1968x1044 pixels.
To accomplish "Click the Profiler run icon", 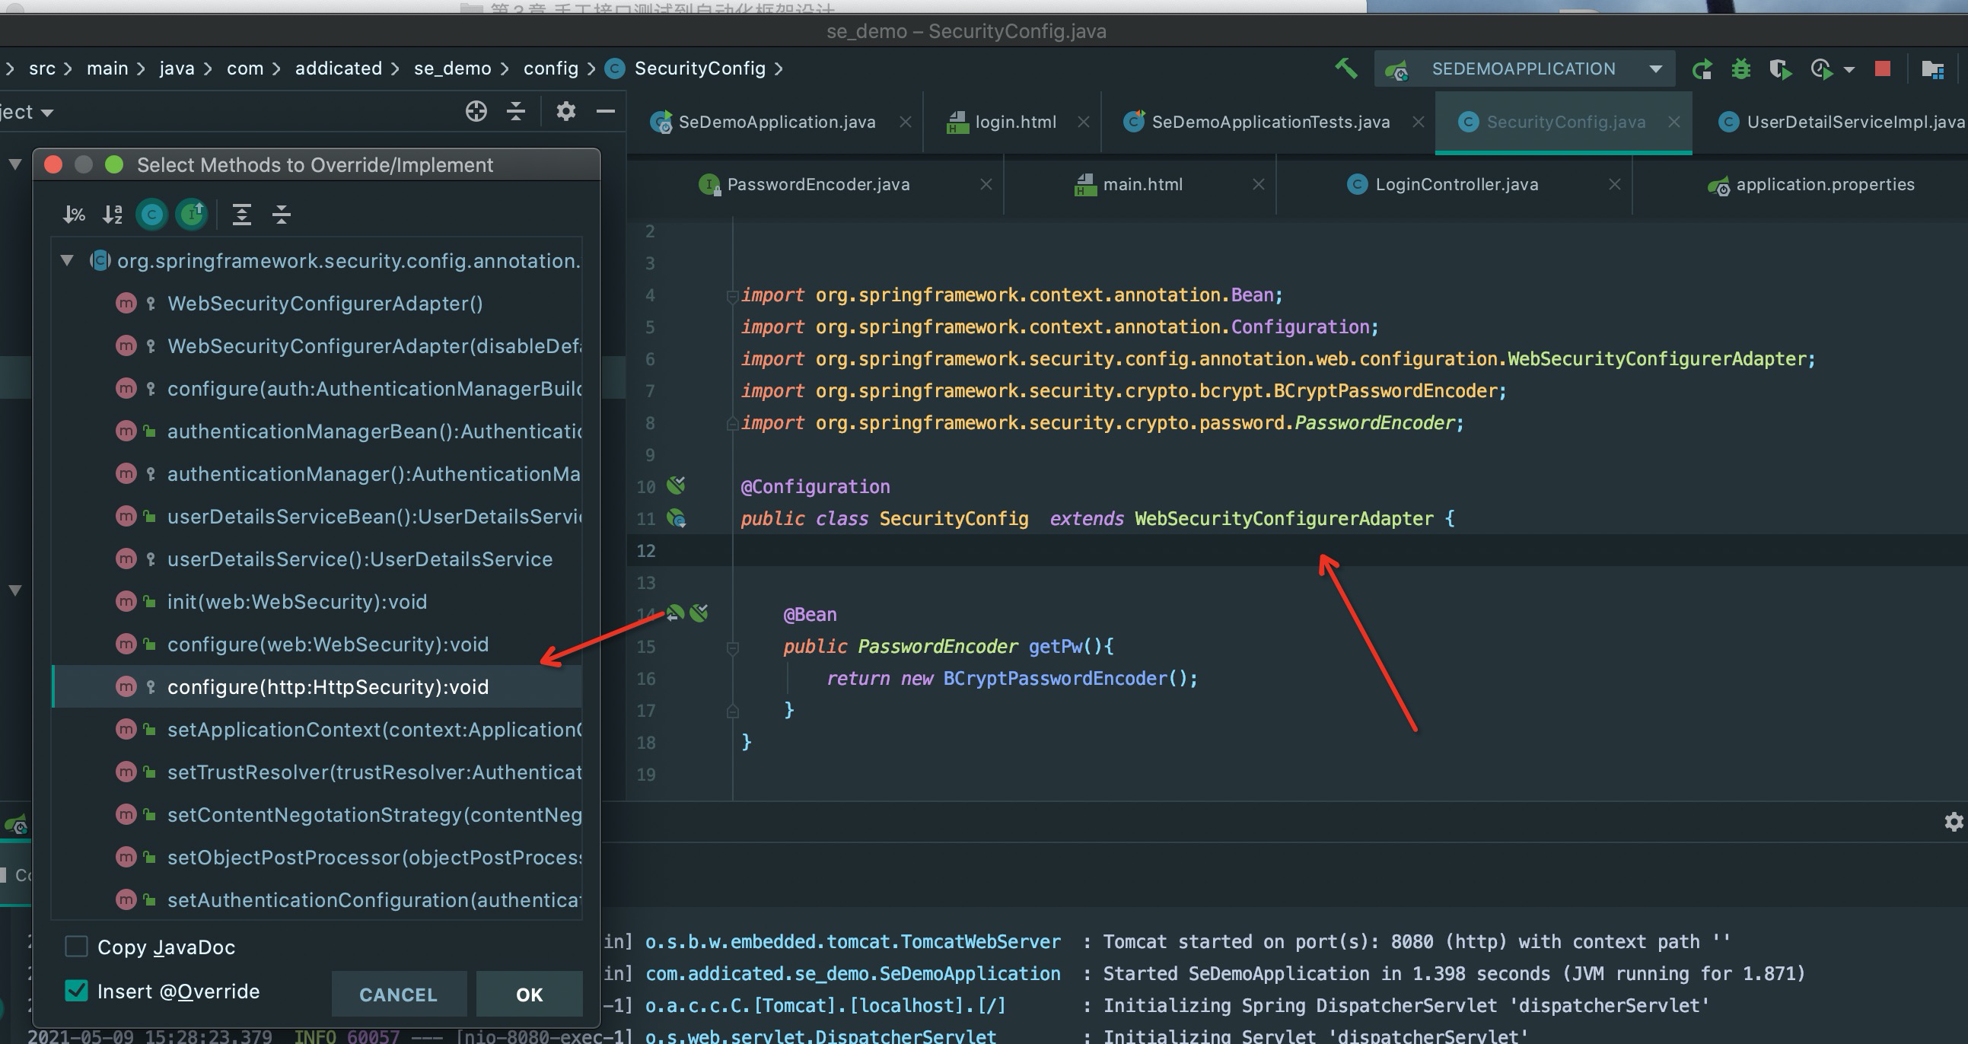I will pyautogui.click(x=1821, y=69).
